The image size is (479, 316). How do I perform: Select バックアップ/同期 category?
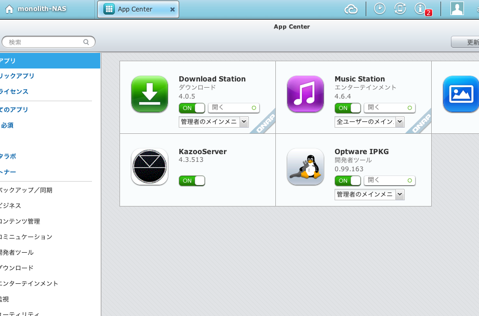tap(26, 190)
